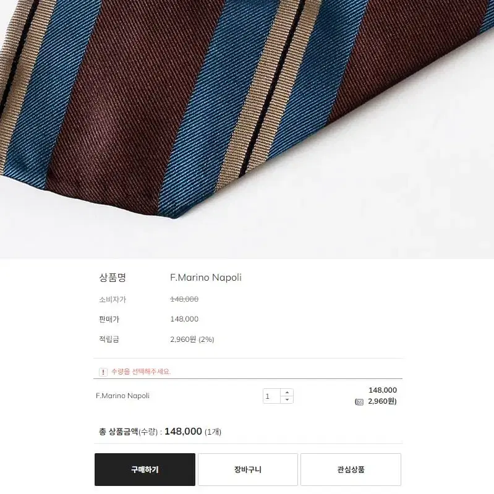Click the 적립금 label

[x=109, y=339]
